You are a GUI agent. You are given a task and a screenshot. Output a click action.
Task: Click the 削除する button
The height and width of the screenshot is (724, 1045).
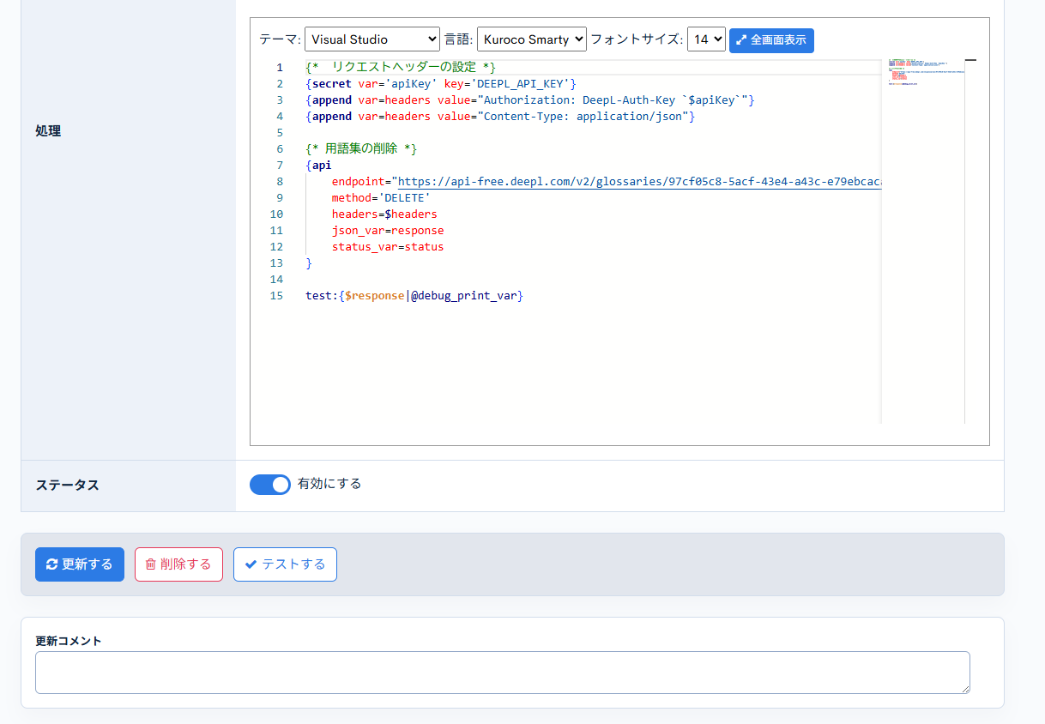(x=178, y=564)
